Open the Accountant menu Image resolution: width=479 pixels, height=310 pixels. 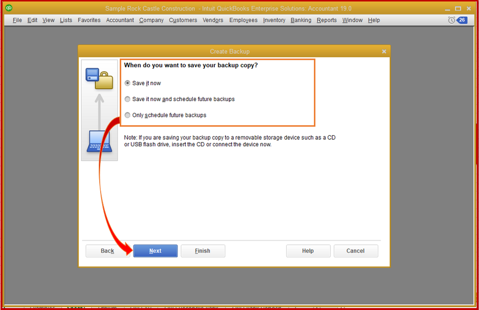(120, 20)
